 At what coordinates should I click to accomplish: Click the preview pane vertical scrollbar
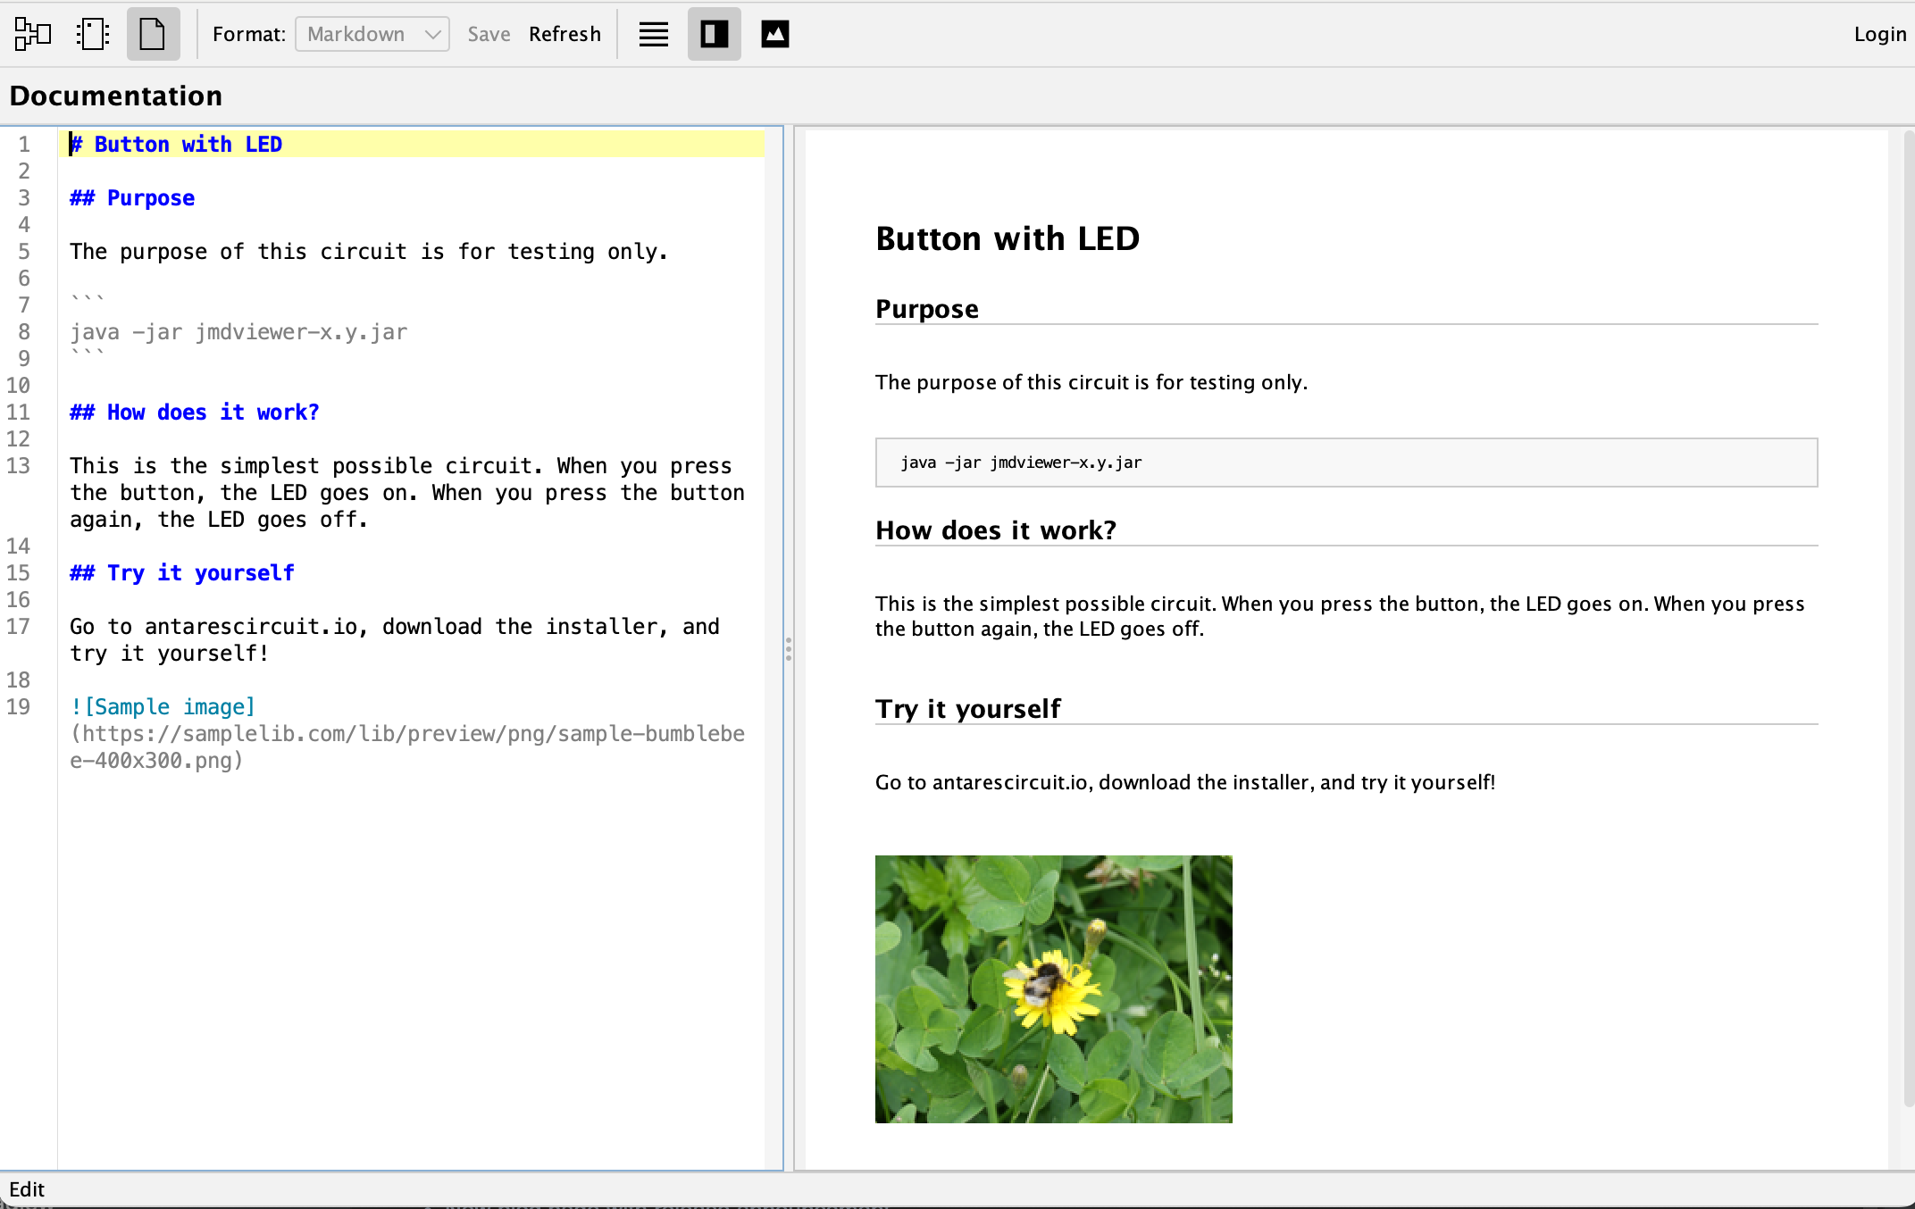pyautogui.click(x=1909, y=619)
